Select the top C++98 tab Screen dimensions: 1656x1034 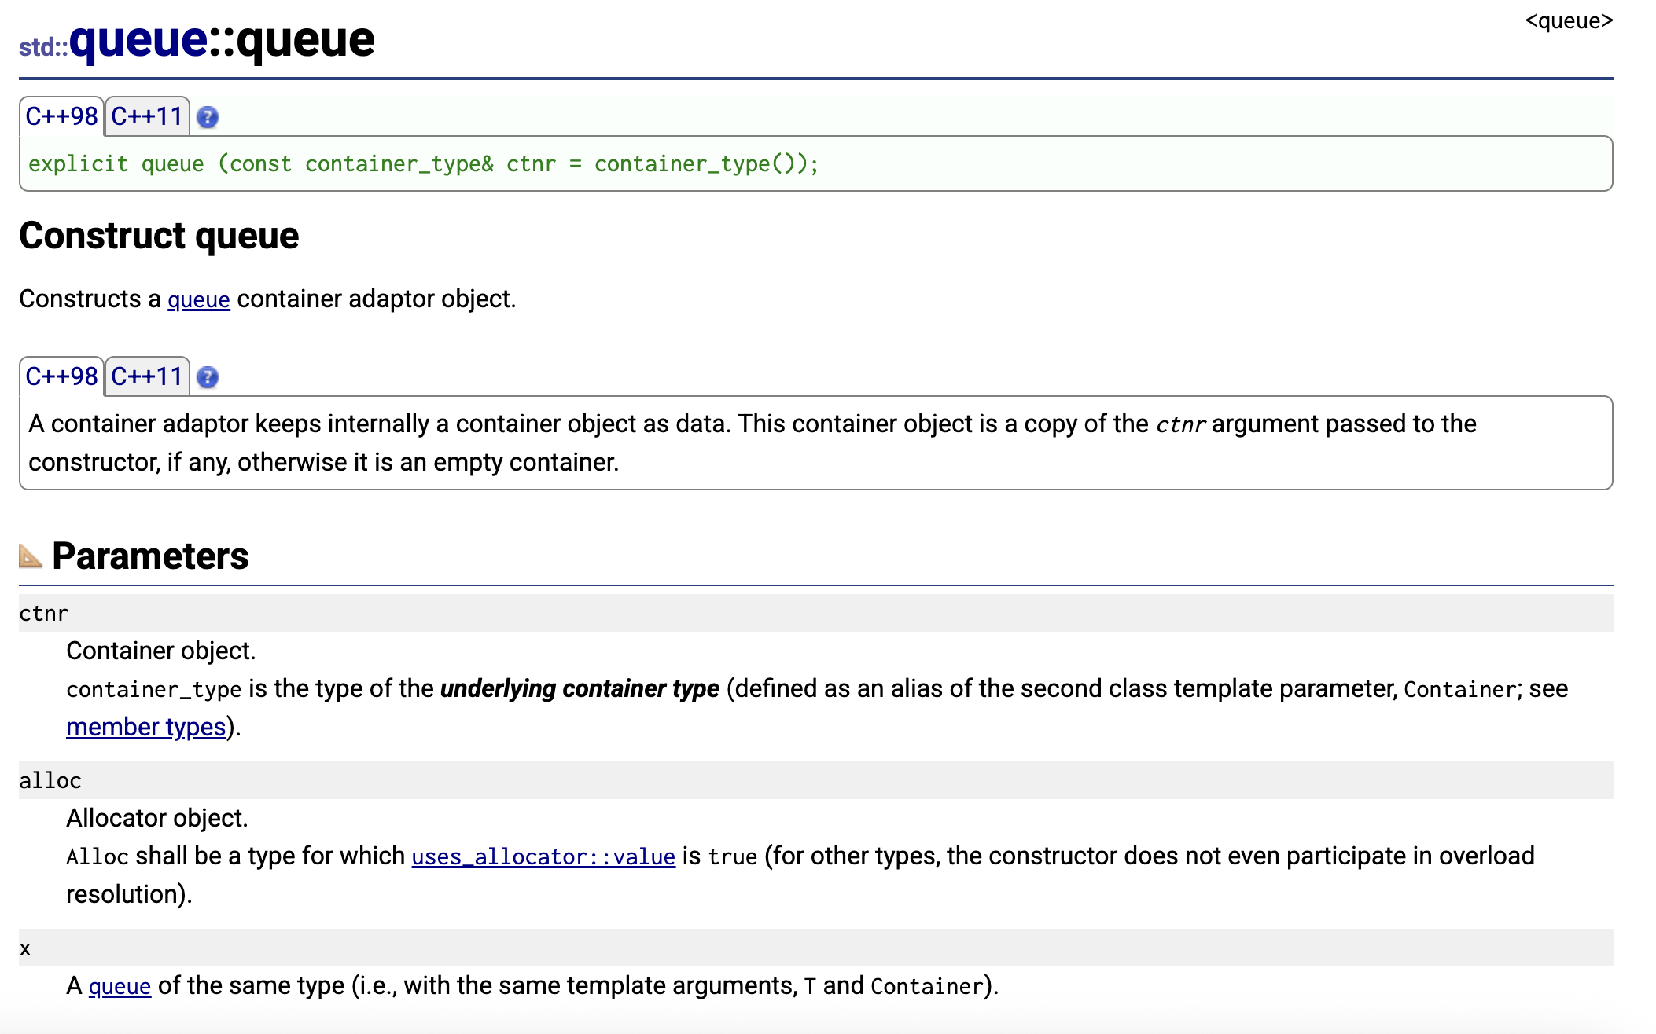(61, 117)
